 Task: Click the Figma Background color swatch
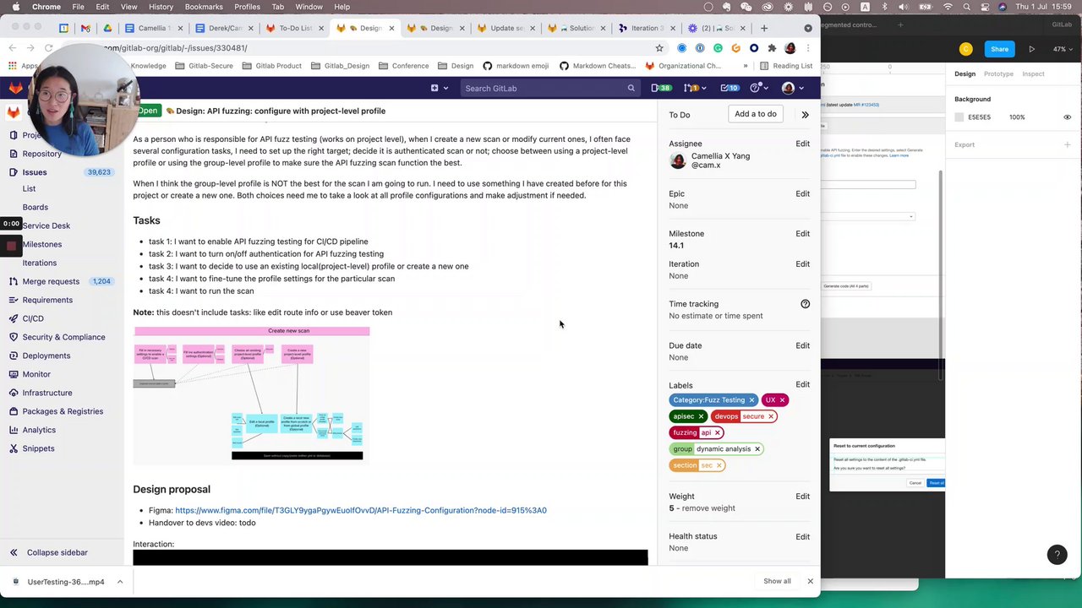coord(959,117)
